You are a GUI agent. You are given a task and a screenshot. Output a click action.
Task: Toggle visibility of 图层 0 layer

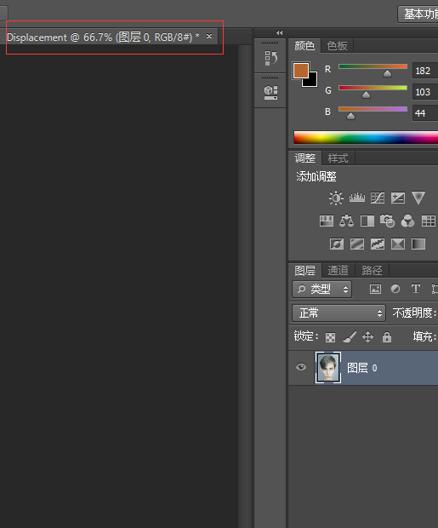pyautogui.click(x=301, y=367)
